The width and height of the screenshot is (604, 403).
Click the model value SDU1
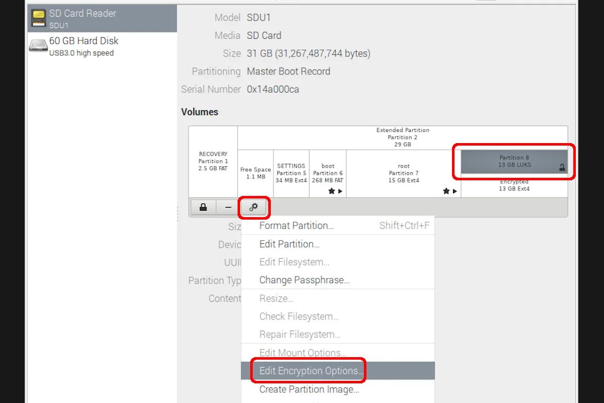[259, 18]
